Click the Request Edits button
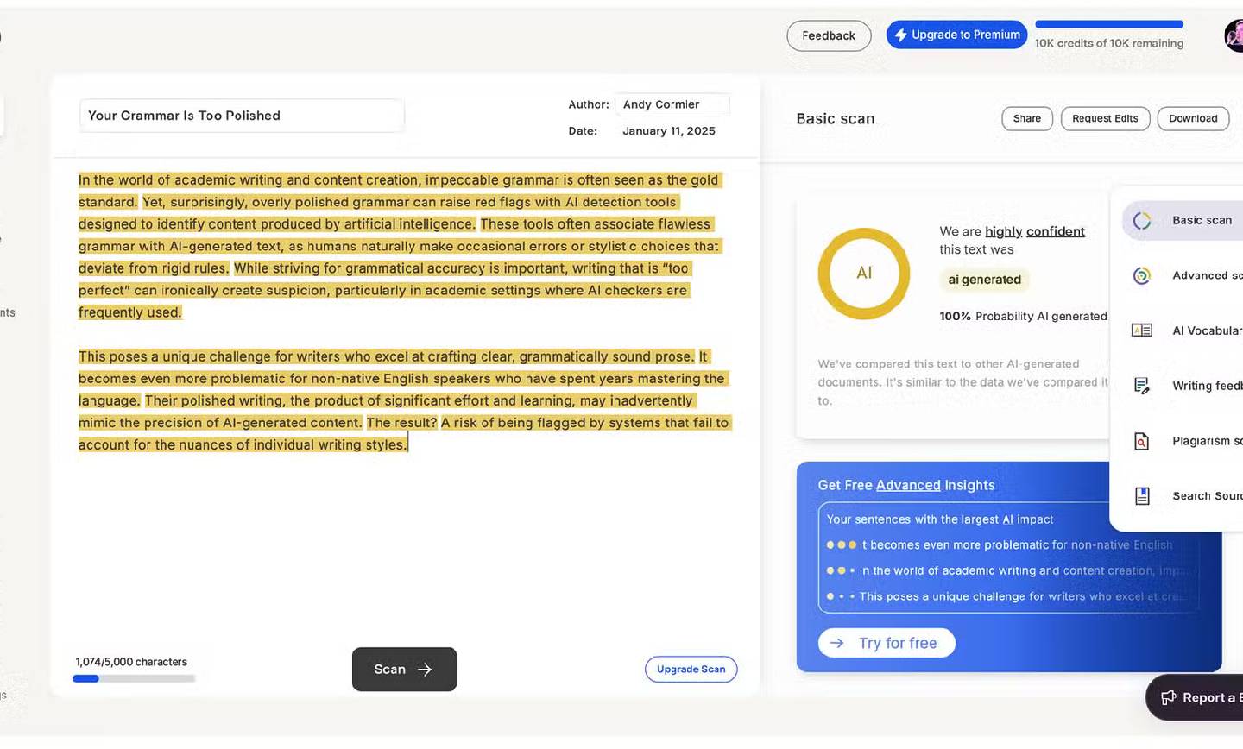Viewport: 1243px width, 749px height. [x=1105, y=118]
